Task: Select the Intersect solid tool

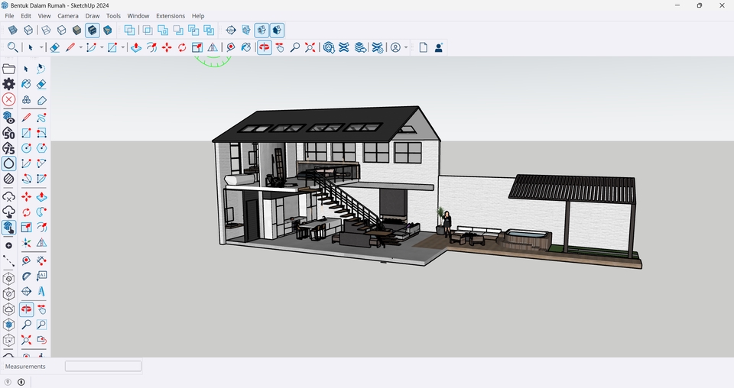Action: (148, 31)
